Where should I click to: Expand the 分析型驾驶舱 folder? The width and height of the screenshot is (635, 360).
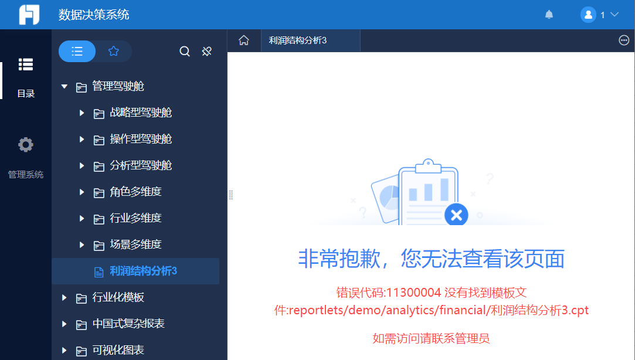(82, 165)
